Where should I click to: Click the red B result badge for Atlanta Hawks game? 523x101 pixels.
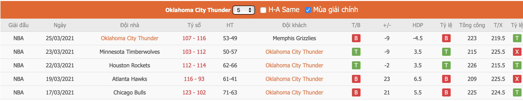pyautogui.click(x=356, y=79)
